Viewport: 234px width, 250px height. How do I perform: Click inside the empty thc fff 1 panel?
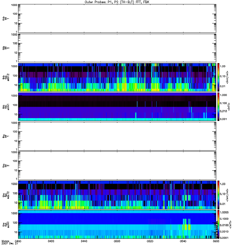click(x=117, y=136)
